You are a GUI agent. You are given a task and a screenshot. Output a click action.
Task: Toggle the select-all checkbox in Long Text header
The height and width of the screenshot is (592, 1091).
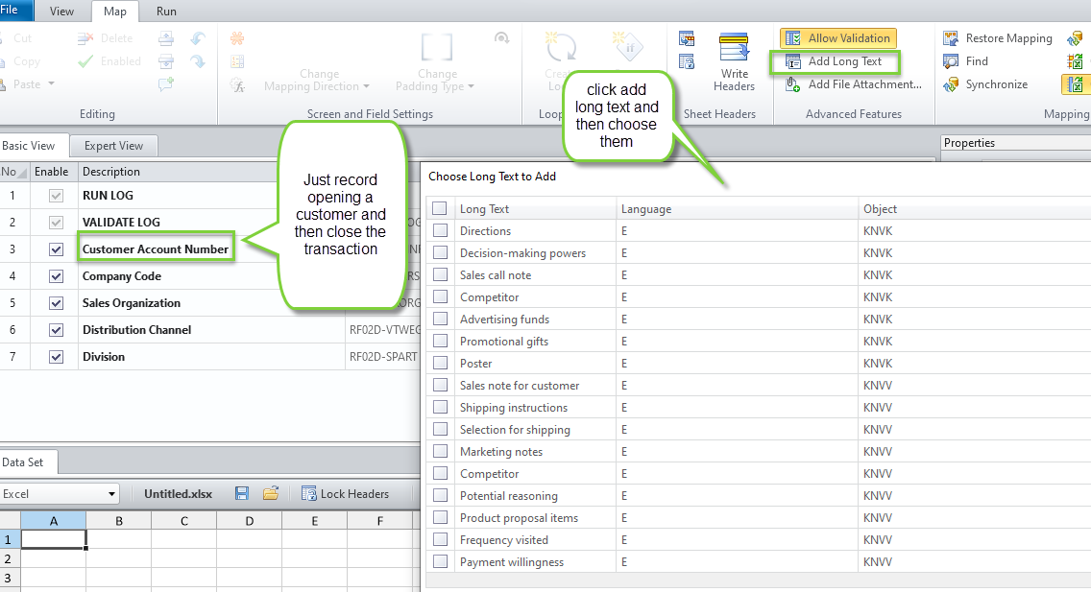click(x=440, y=208)
